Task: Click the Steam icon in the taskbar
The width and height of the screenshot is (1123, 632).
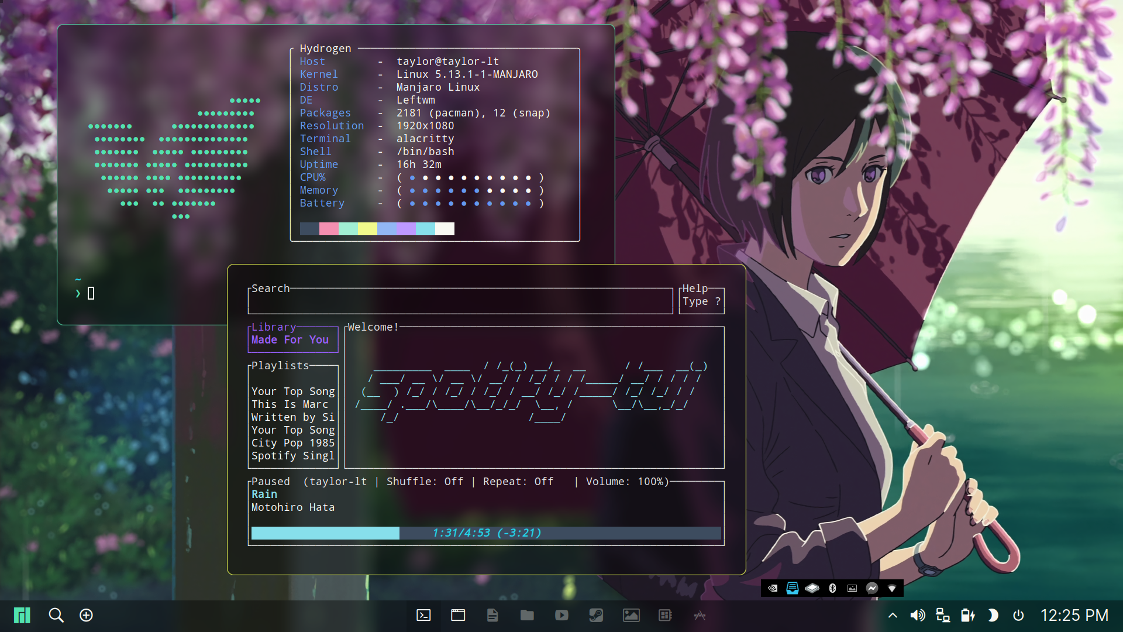Action: (596, 615)
